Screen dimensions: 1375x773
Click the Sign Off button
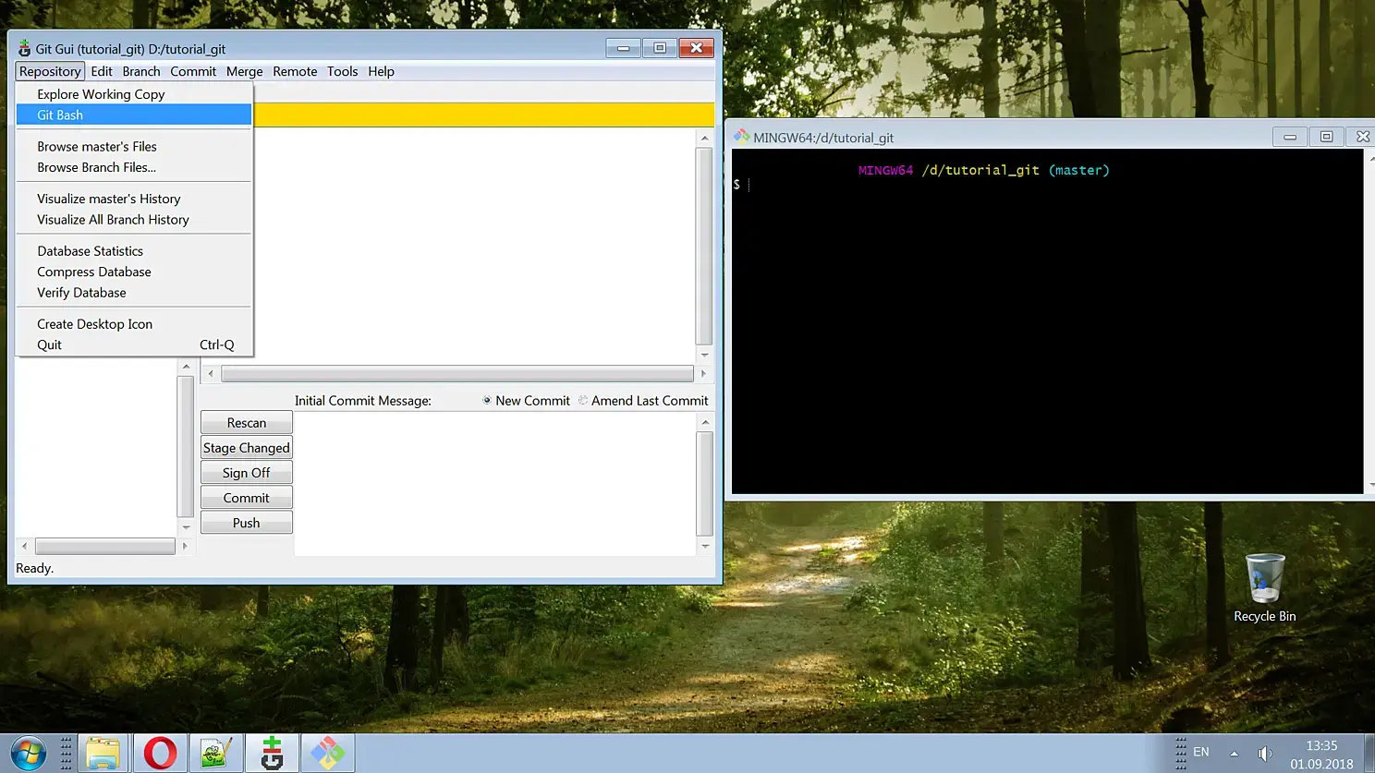247,473
